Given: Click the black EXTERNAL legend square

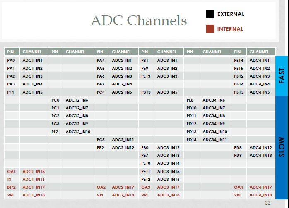Looking at the screenshot, I should (x=210, y=14).
